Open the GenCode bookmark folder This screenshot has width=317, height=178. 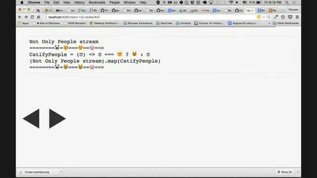164,23
